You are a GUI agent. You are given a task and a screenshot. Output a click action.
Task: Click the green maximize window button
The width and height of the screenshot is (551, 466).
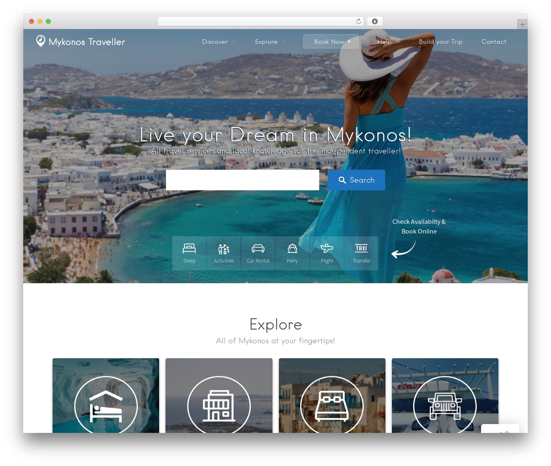(x=48, y=21)
